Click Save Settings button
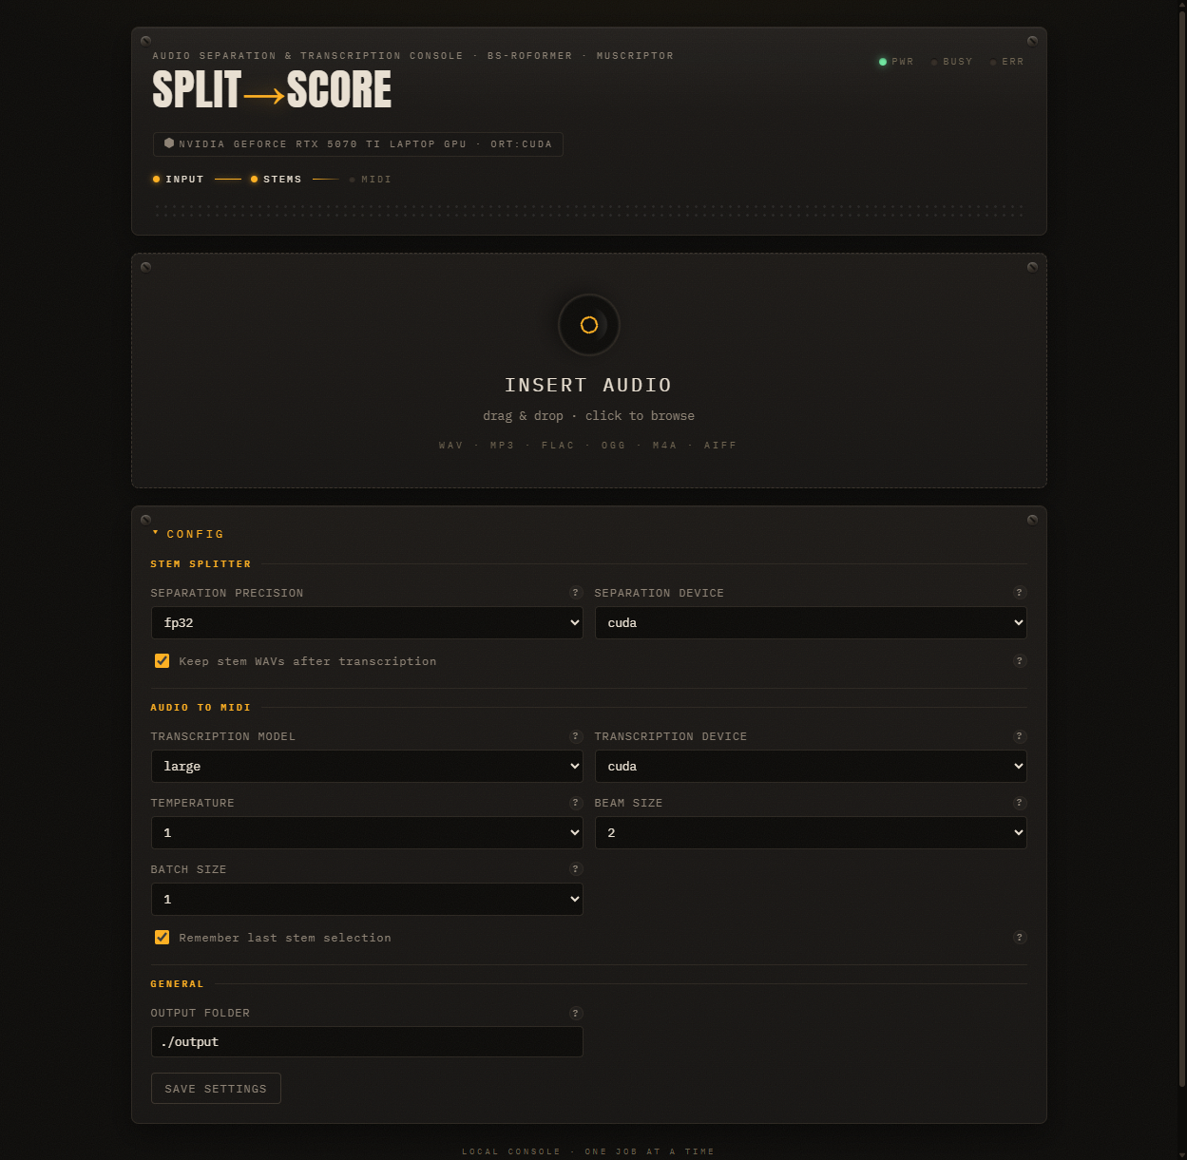Image resolution: width=1187 pixels, height=1160 pixels. point(216,1089)
